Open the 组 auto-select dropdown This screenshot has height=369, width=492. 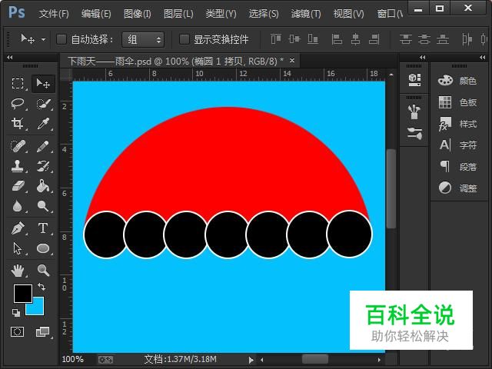[x=143, y=39]
